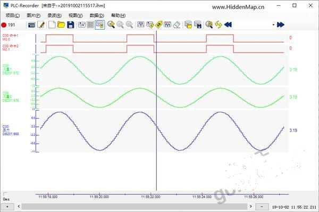This screenshot has width=319, height=212.
Task: Open a file with the yellow folder icon
Action: click(61, 25)
